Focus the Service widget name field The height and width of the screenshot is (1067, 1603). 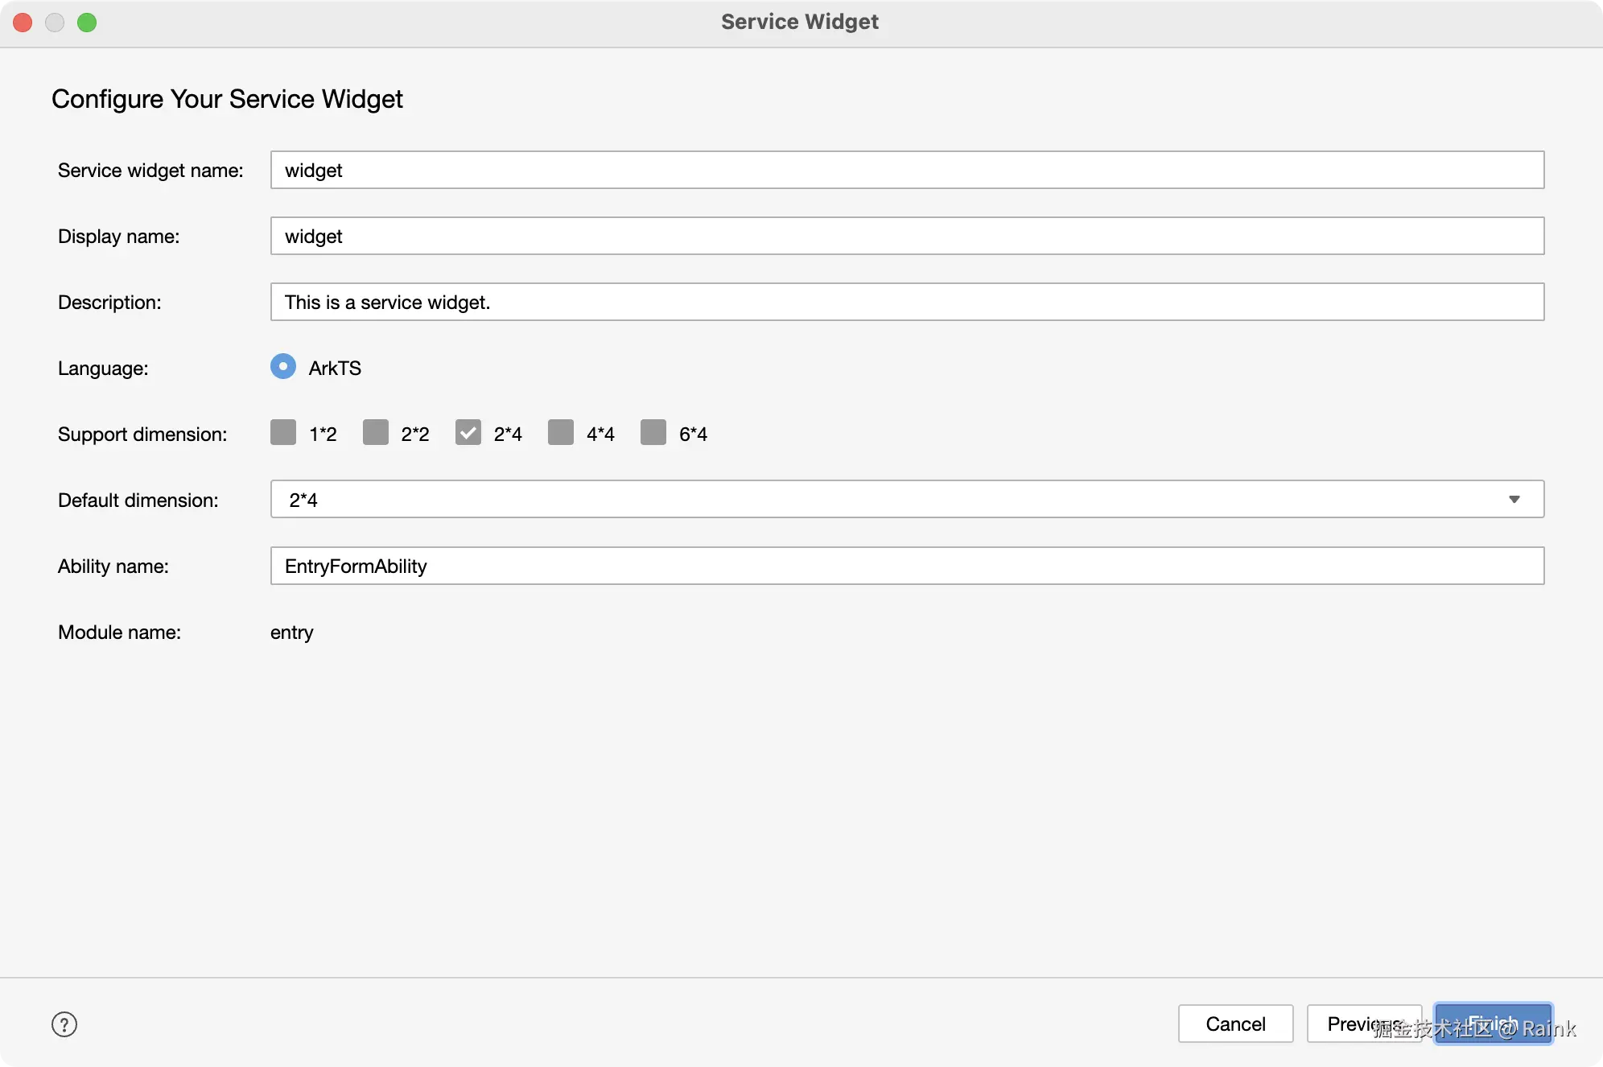[907, 170]
